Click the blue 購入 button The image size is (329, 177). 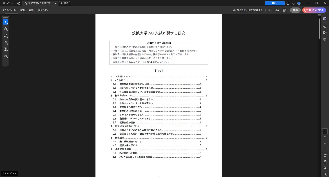(x=275, y=3)
